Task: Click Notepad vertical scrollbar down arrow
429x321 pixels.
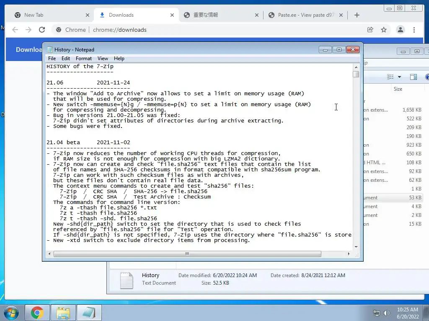Action: point(356,247)
